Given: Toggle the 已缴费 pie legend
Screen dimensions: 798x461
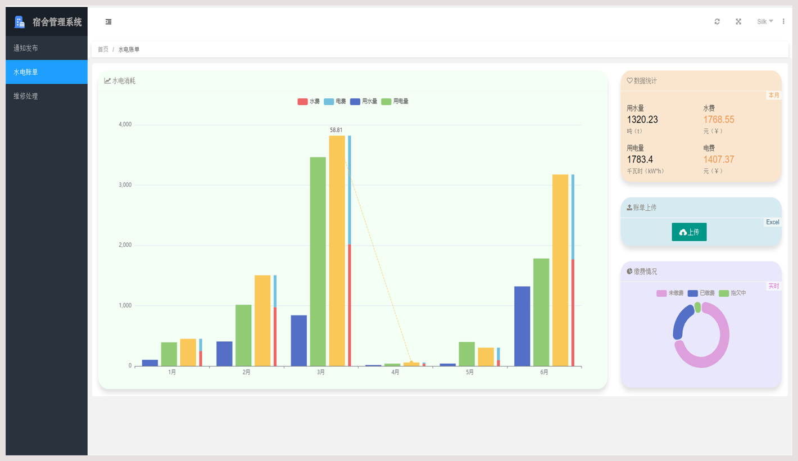Looking at the screenshot, I should (701, 293).
